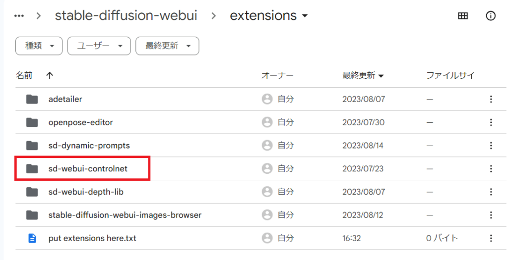Open more actions for sd-webui-controlnet
The image size is (508, 260).
(x=491, y=169)
